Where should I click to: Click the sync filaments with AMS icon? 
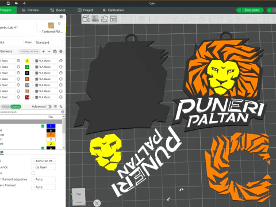tap(55, 51)
